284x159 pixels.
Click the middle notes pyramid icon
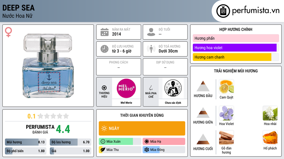pos(203,113)
